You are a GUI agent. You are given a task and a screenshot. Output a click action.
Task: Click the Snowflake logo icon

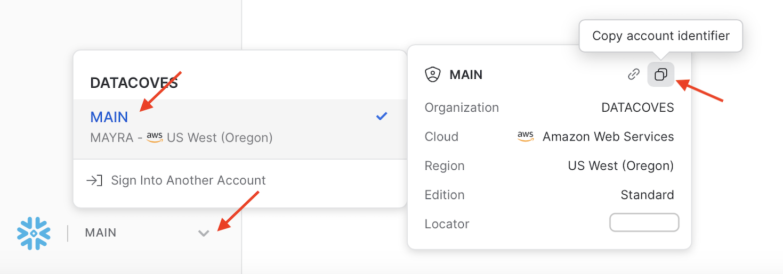click(x=34, y=233)
